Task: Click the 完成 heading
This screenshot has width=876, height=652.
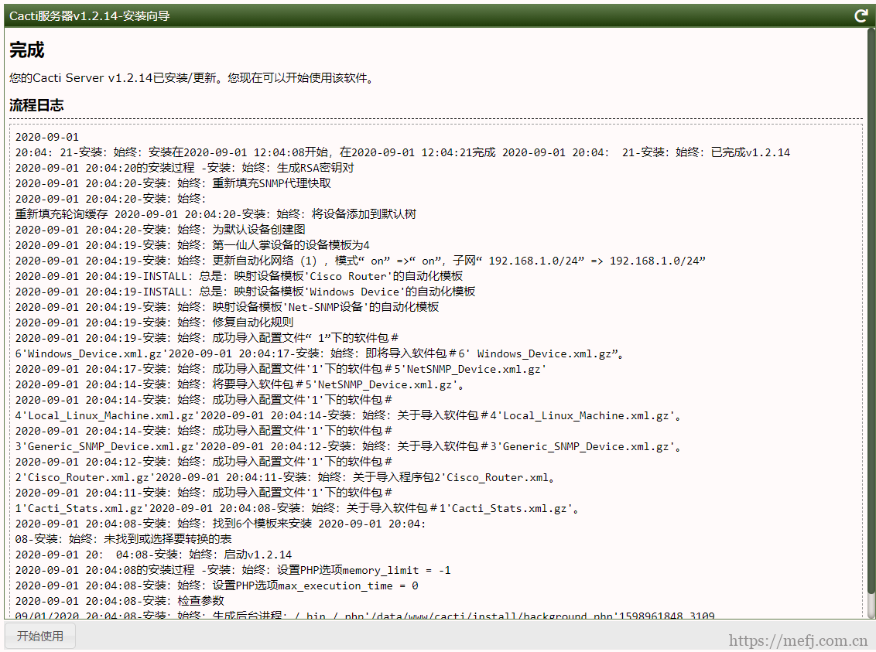Action: 27,50
